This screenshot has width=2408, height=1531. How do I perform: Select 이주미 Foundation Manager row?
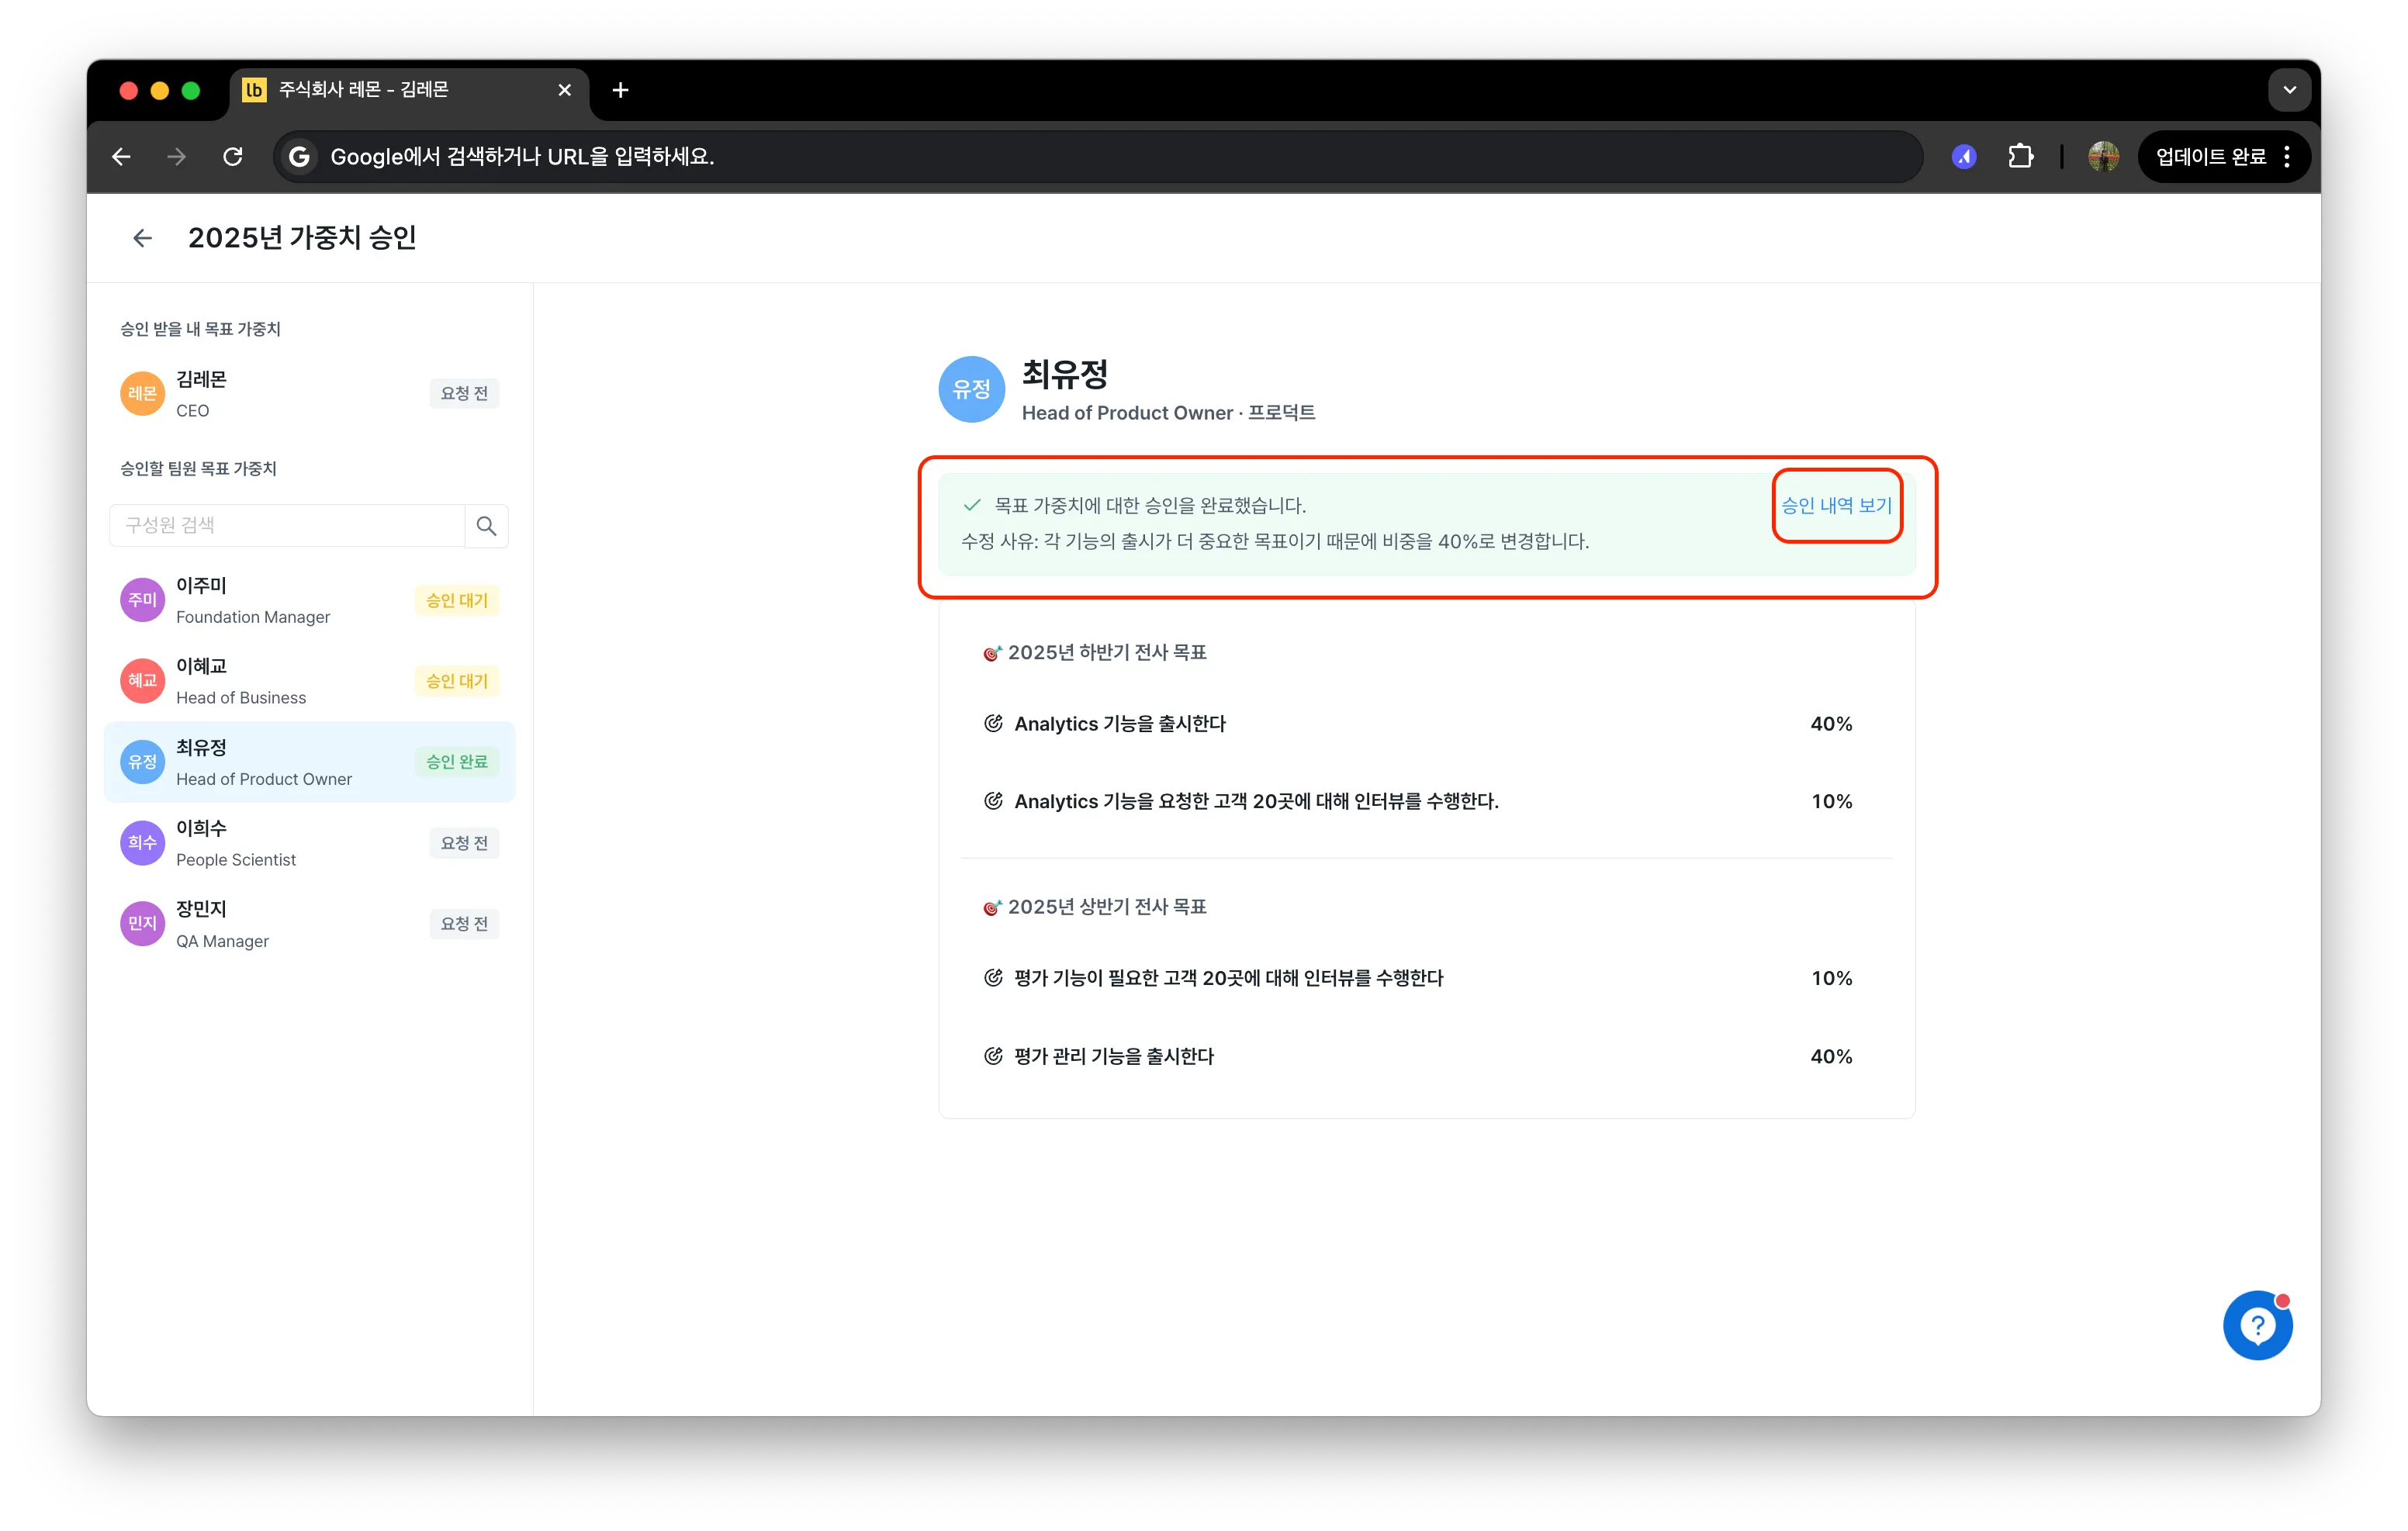(x=309, y=600)
